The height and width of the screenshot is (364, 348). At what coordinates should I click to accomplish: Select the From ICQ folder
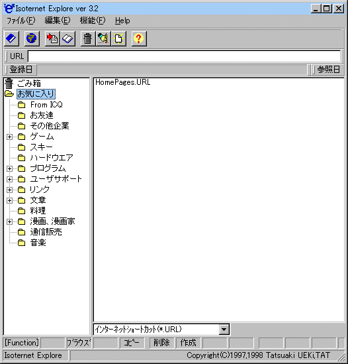tap(46, 105)
